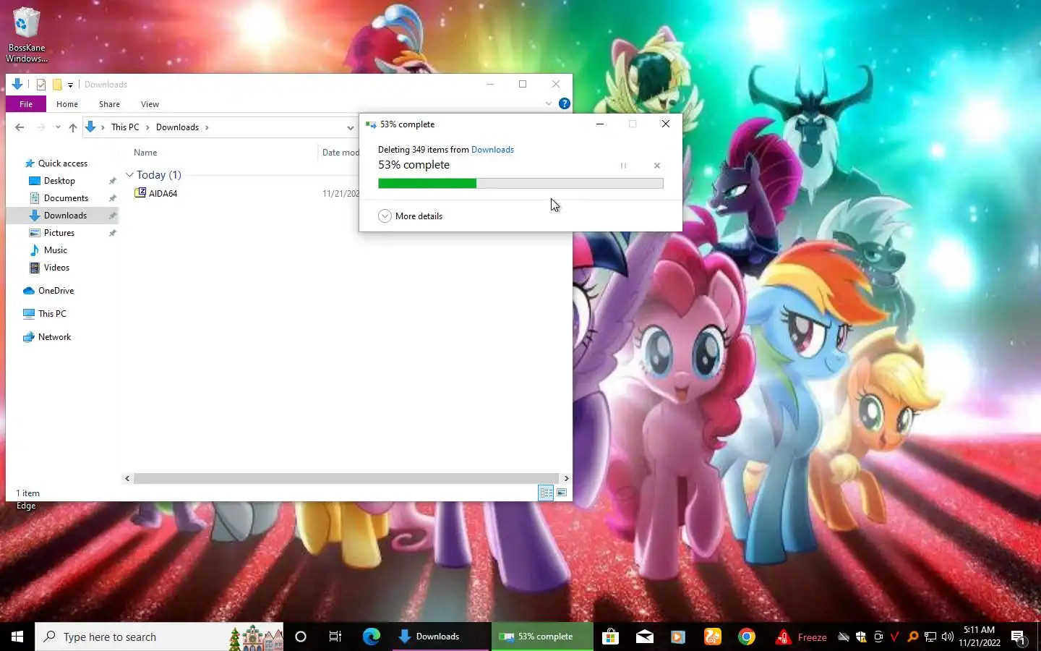Switch to the Home ribbon tab

67,104
